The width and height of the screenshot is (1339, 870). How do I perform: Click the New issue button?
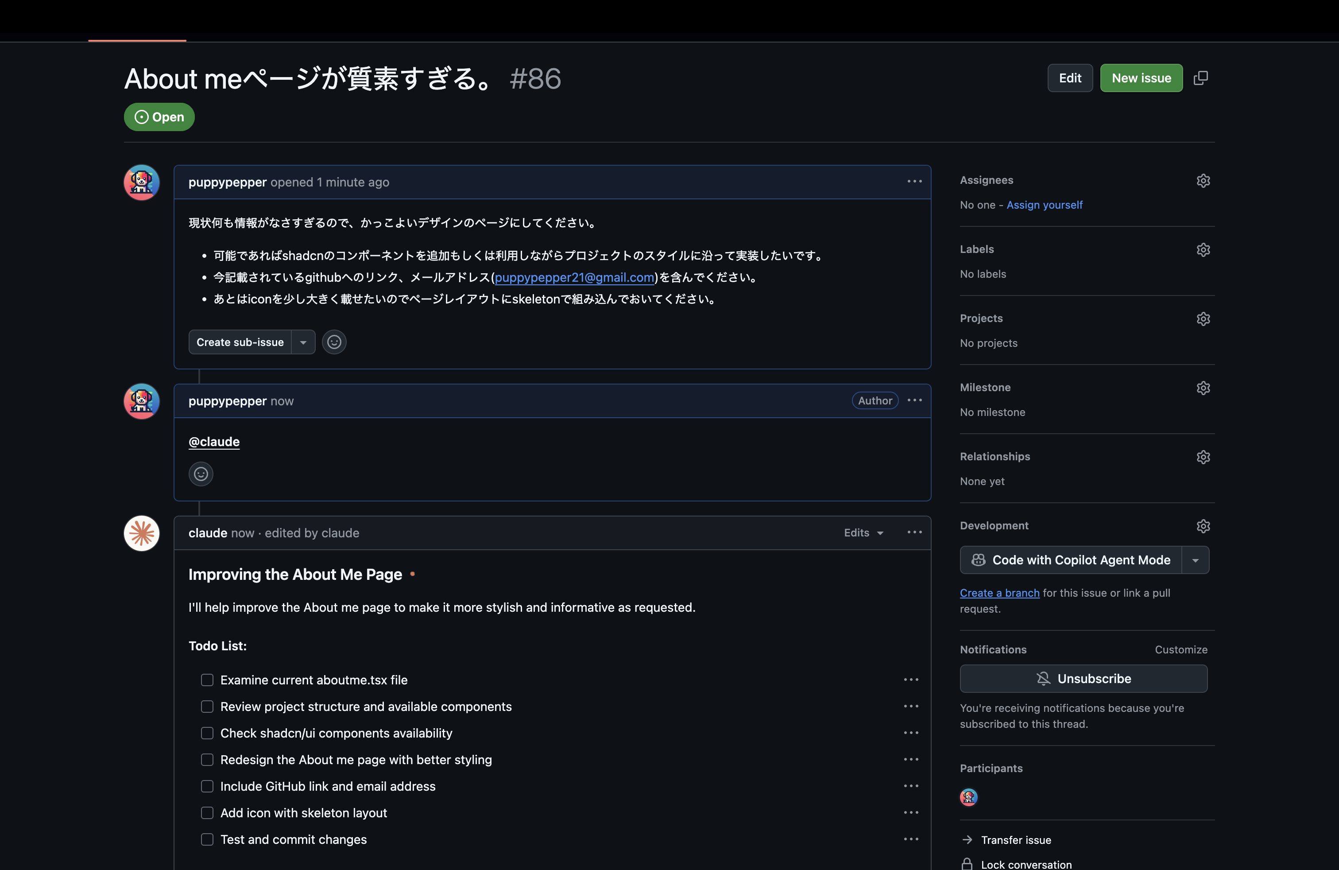(x=1141, y=78)
